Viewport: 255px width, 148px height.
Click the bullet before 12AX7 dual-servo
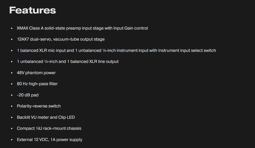click(11, 39)
